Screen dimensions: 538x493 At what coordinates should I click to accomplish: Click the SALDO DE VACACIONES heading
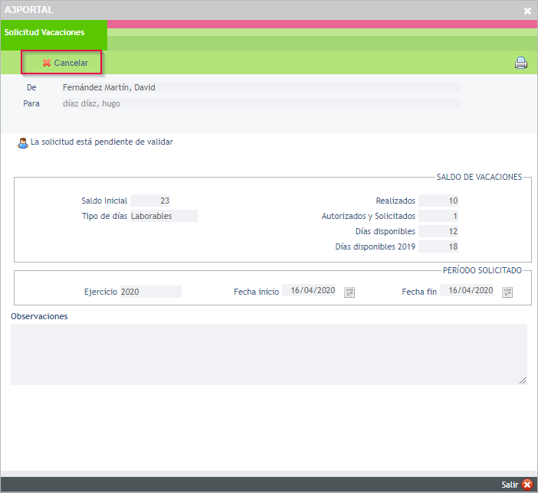(x=479, y=177)
